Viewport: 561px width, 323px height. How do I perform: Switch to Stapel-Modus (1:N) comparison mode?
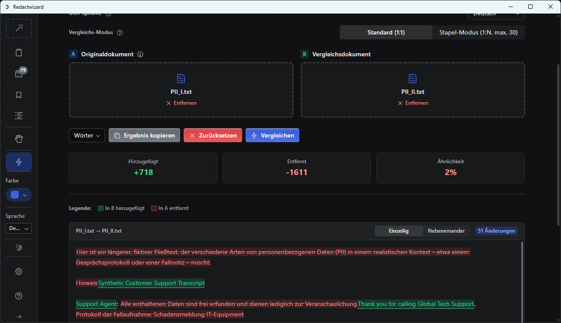point(479,32)
